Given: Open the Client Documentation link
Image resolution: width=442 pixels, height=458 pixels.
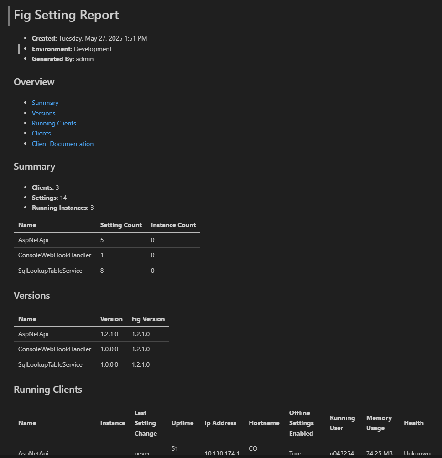Looking at the screenshot, I should [62, 144].
